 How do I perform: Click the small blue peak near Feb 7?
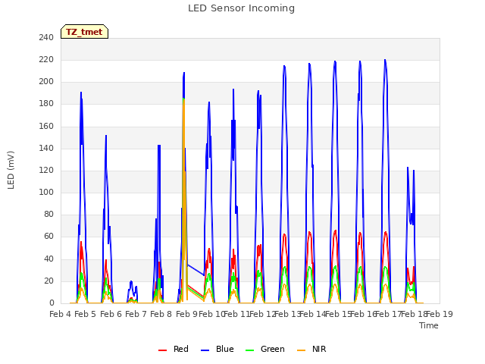131,281
